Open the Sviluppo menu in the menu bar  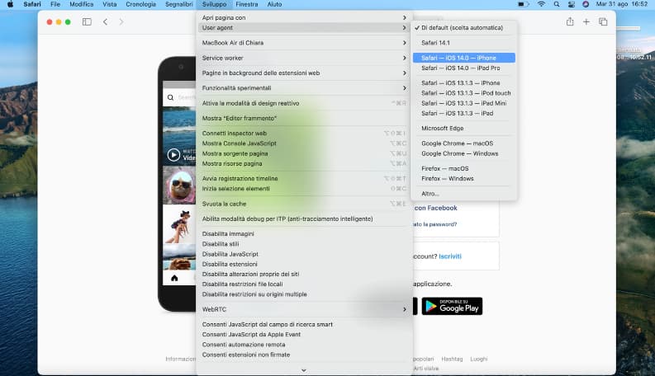214,4
